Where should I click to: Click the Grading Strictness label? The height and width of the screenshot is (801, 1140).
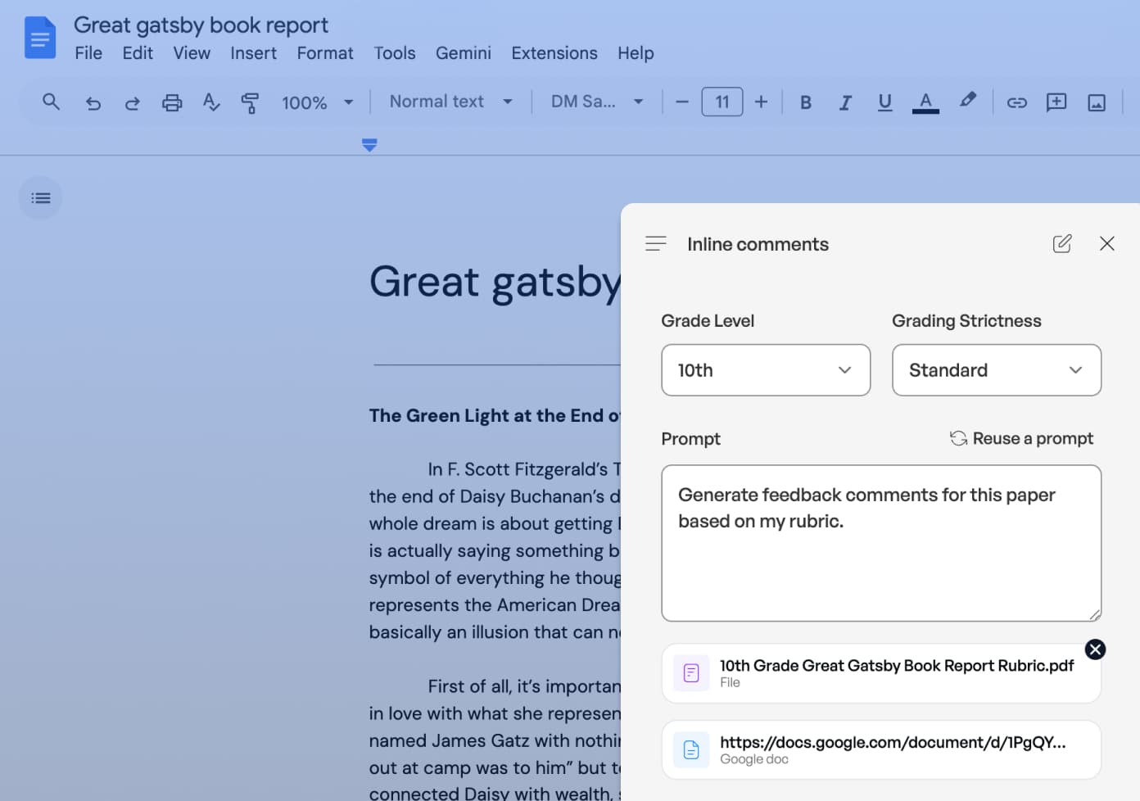(966, 321)
